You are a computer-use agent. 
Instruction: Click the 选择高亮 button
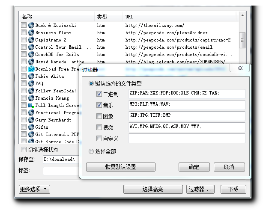[153, 189]
